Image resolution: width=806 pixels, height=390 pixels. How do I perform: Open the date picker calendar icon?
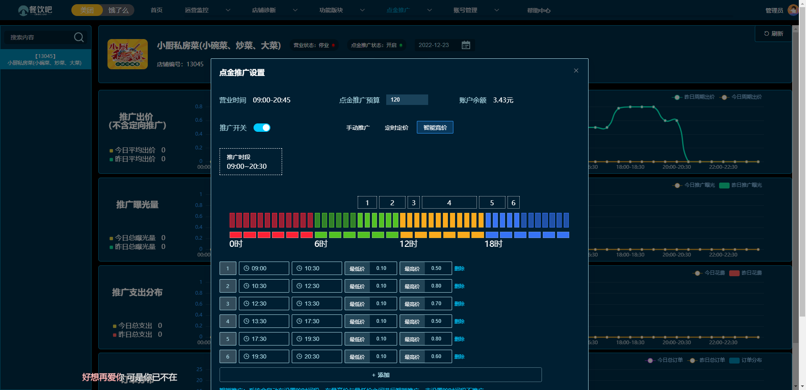pyautogui.click(x=466, y=45)
